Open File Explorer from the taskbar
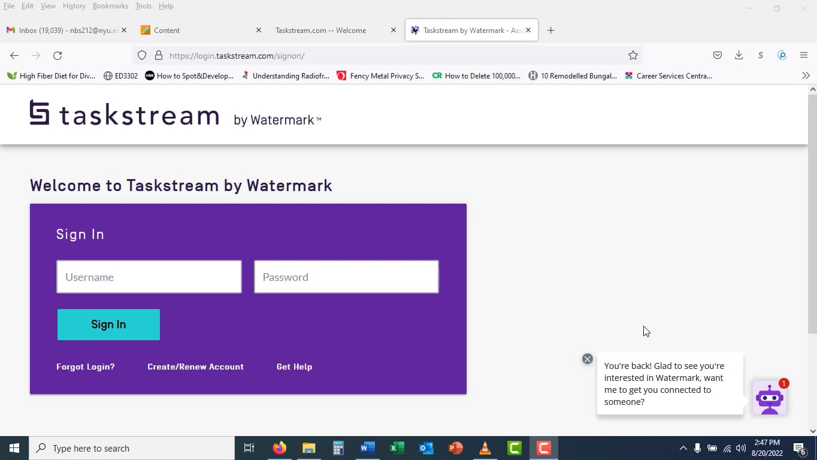Image resolution: width=817 pixels, height=460 pixels. click(x=308, y=448)
